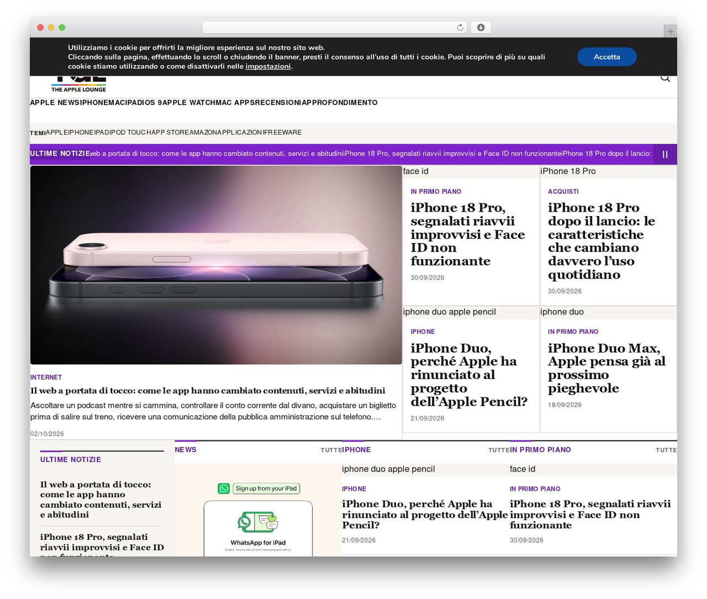Open the browser downloads icon
This screenshot has width=707, height=599.
tap(481, 27)
